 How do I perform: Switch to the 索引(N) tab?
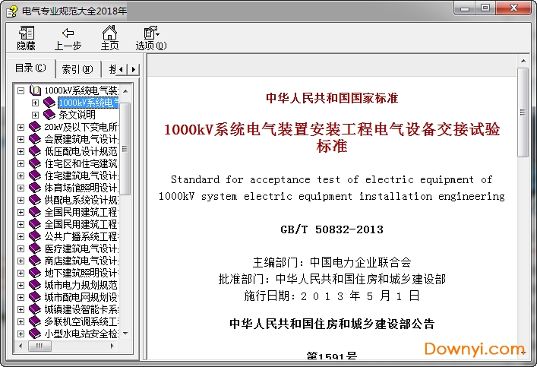pyautogui.click(x=77, y=69)
